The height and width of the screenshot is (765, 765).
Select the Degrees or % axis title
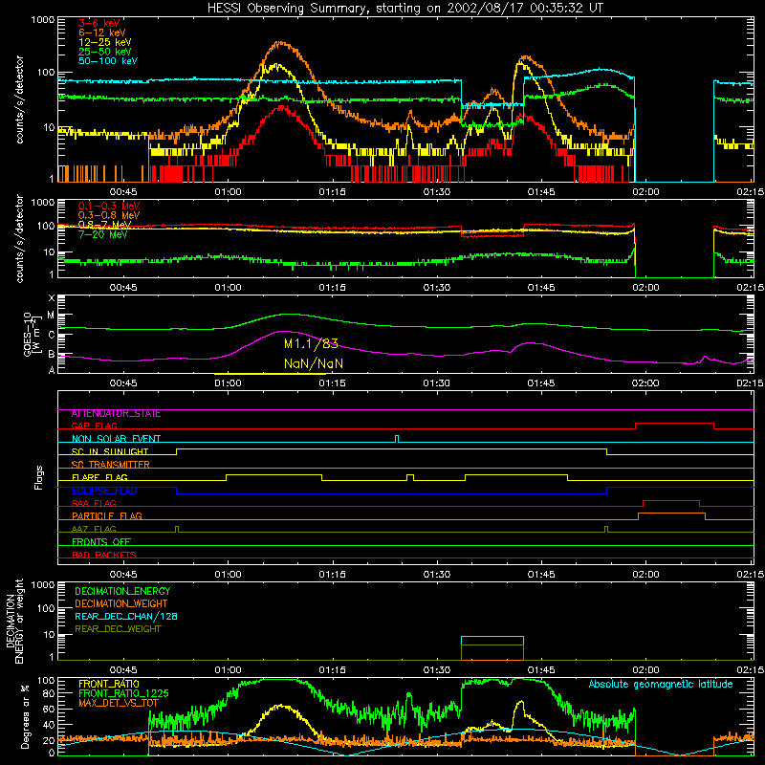click(x=25, y=716)
